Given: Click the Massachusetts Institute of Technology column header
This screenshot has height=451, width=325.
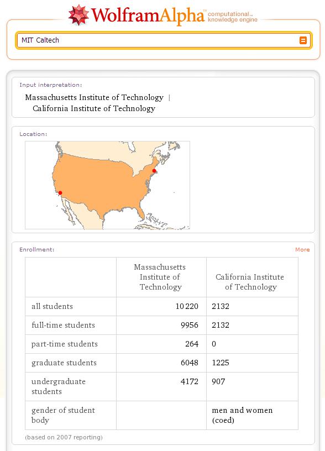Looking at the screenshot, I should [160, 277].
